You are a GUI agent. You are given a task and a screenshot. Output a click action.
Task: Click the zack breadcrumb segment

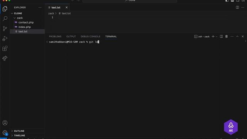[51, 14]
